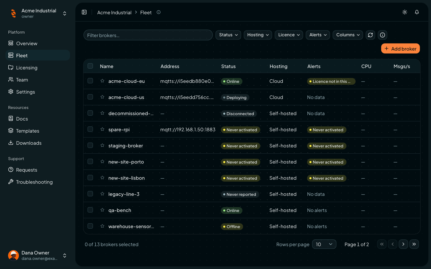
Task: Select all brokers header checkbox
Action: click(90, 66)
